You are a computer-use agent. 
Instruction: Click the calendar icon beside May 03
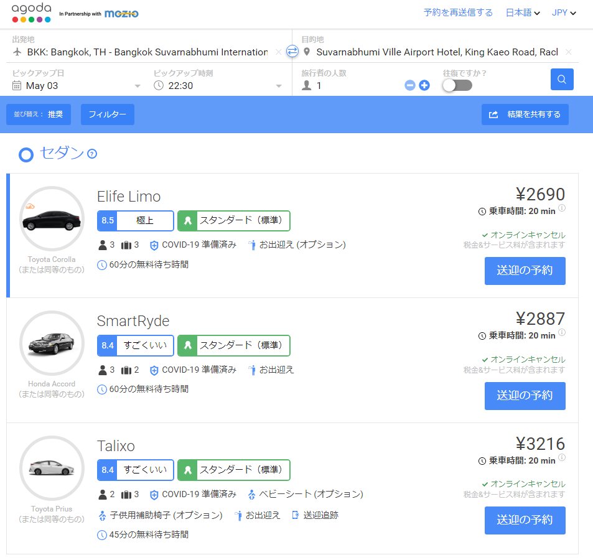tap(17, 85)
